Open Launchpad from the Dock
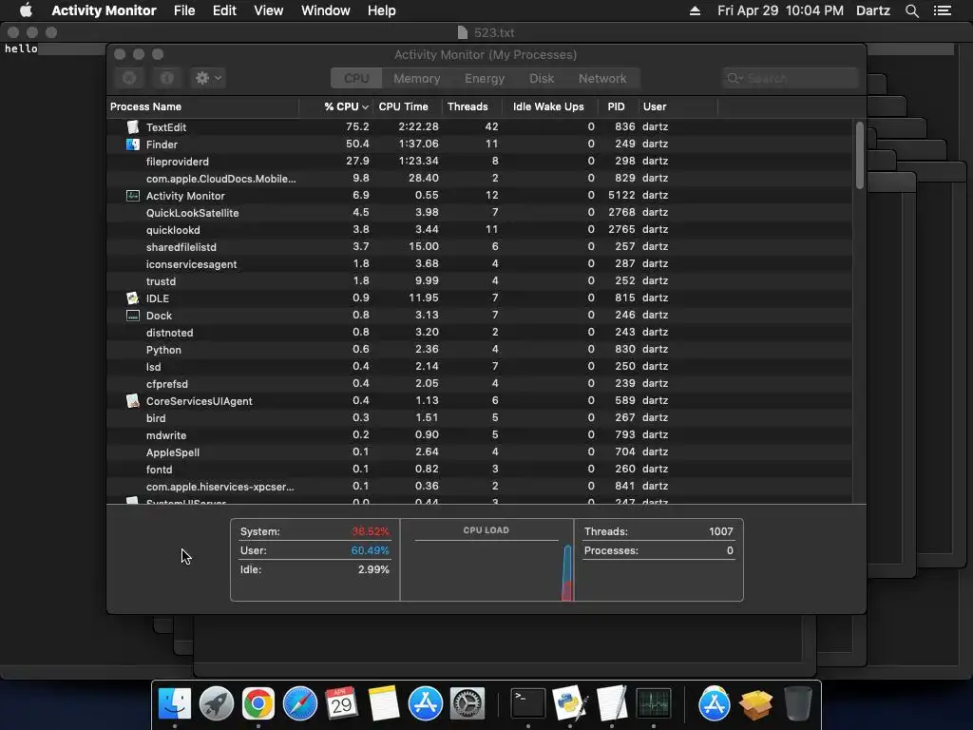Image resolution: width=973 pixels, height=730 pixels. 217,703
